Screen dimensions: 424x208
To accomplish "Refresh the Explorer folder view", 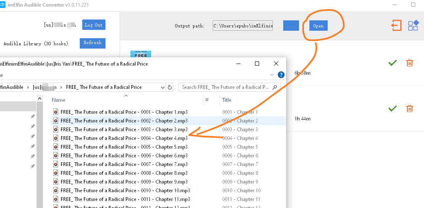I will (170, 87).
